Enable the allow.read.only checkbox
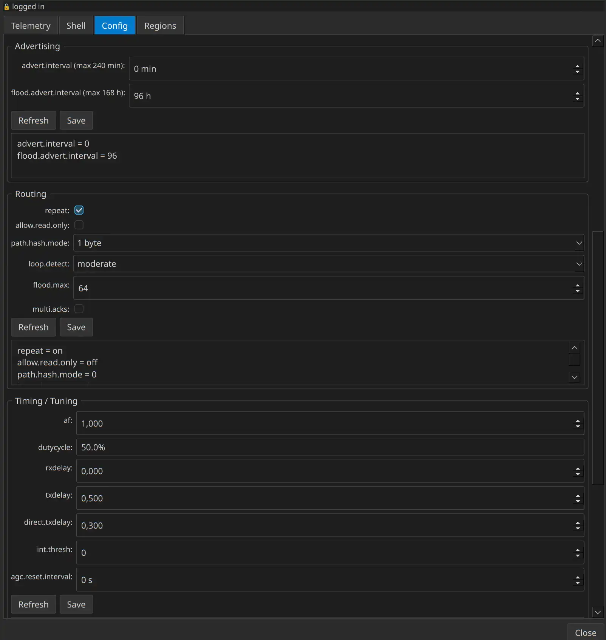 (x=79, y=225)
